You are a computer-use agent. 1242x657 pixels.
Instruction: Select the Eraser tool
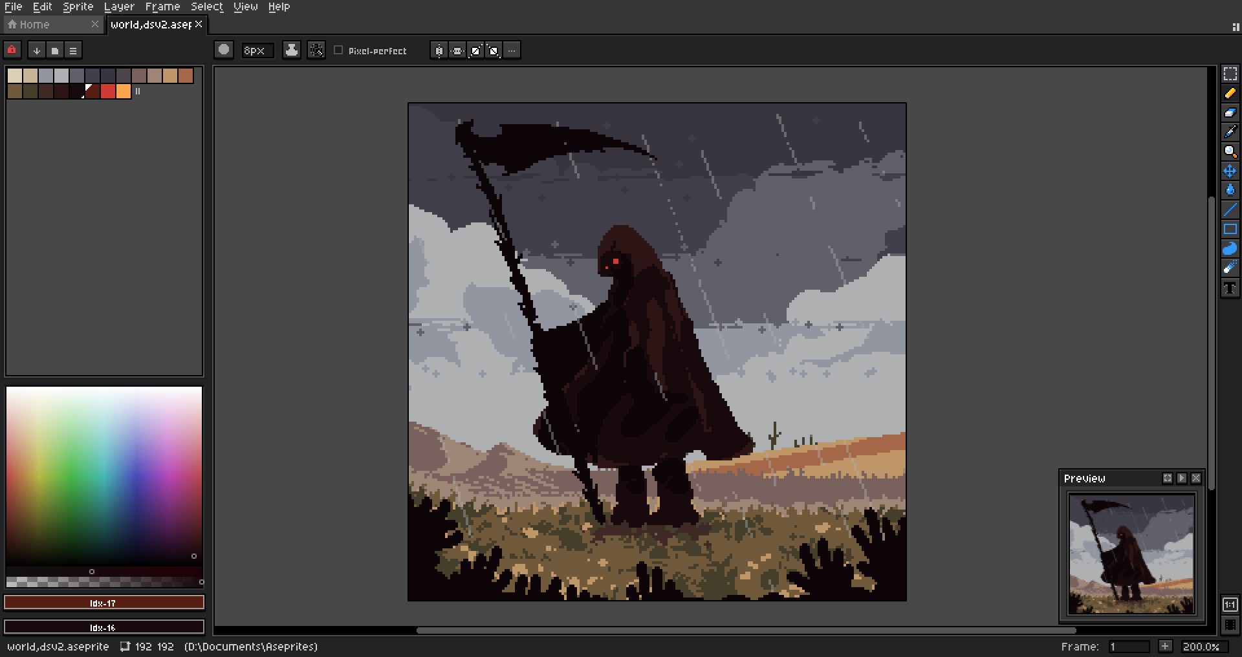click(1230, 113)
